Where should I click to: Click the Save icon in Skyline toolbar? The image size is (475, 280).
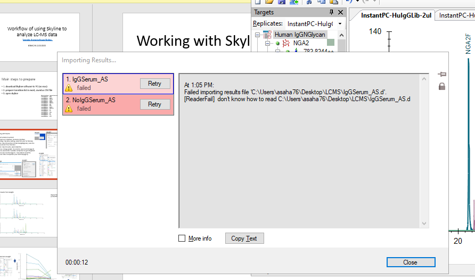click(x=281, y=2)
